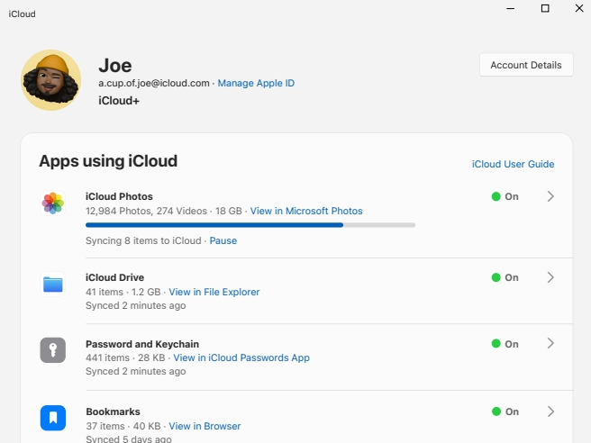Open the Manage Apple ID link
This screenshot has width=591, height=443.
tap(256, 83)
